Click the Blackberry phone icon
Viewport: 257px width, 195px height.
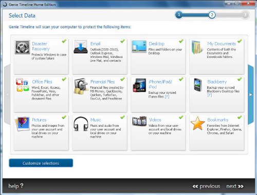tap(197, 85)
